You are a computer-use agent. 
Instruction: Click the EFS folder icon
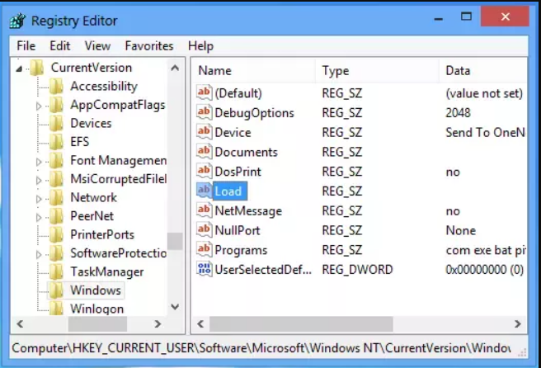click(x=56, y=142)
